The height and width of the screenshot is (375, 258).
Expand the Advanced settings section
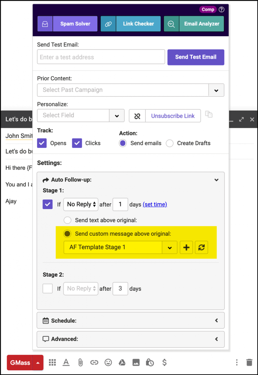[130, 339]
